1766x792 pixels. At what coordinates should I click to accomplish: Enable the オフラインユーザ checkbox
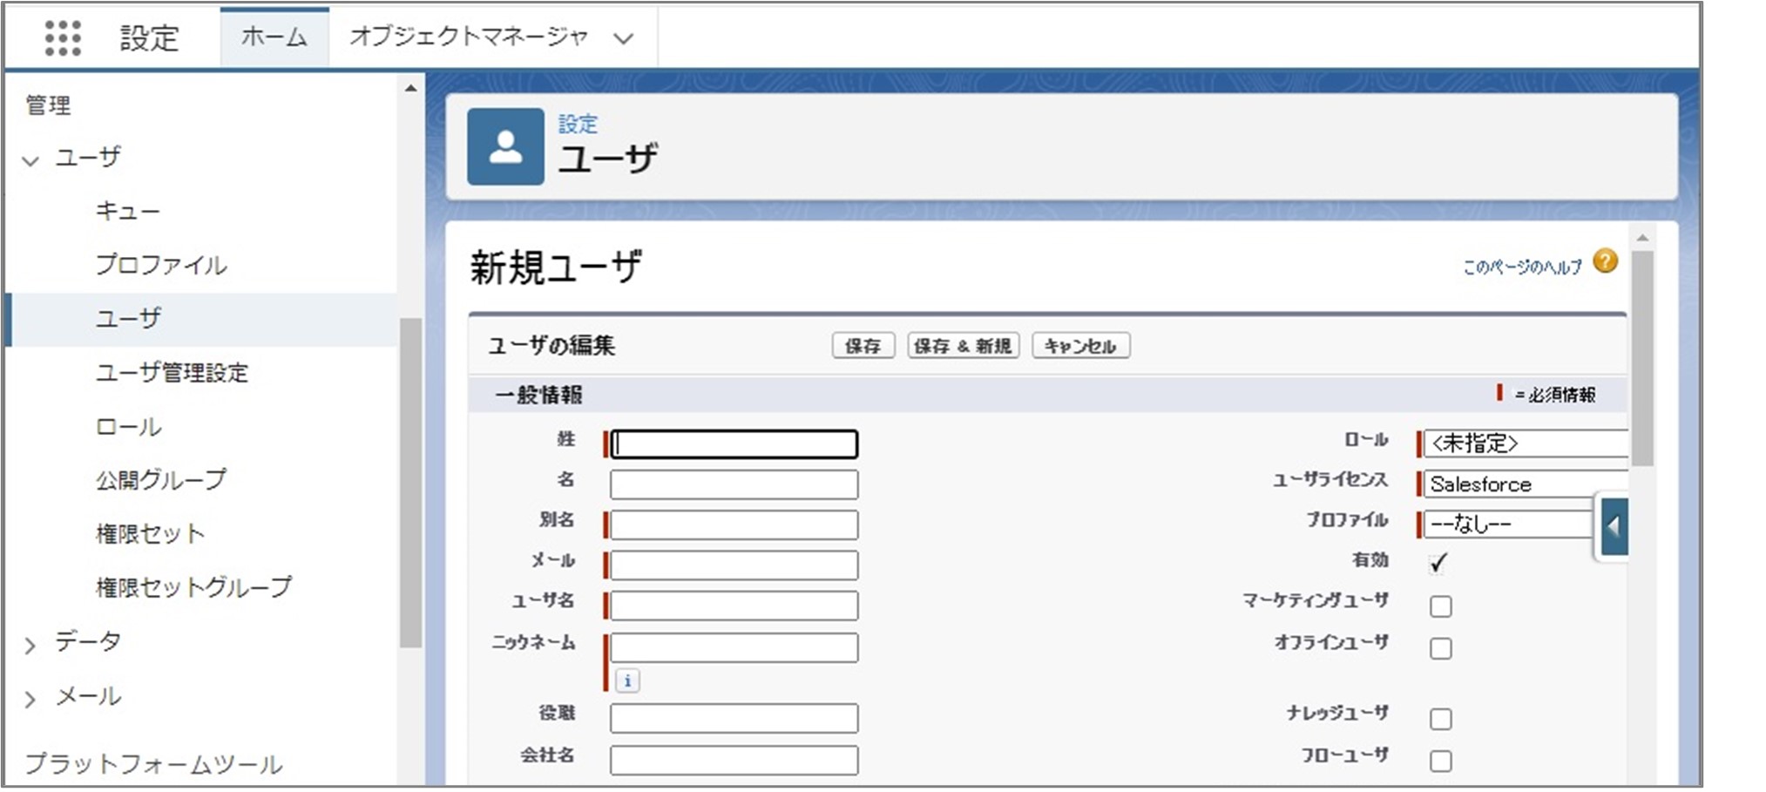(1440, 648)
